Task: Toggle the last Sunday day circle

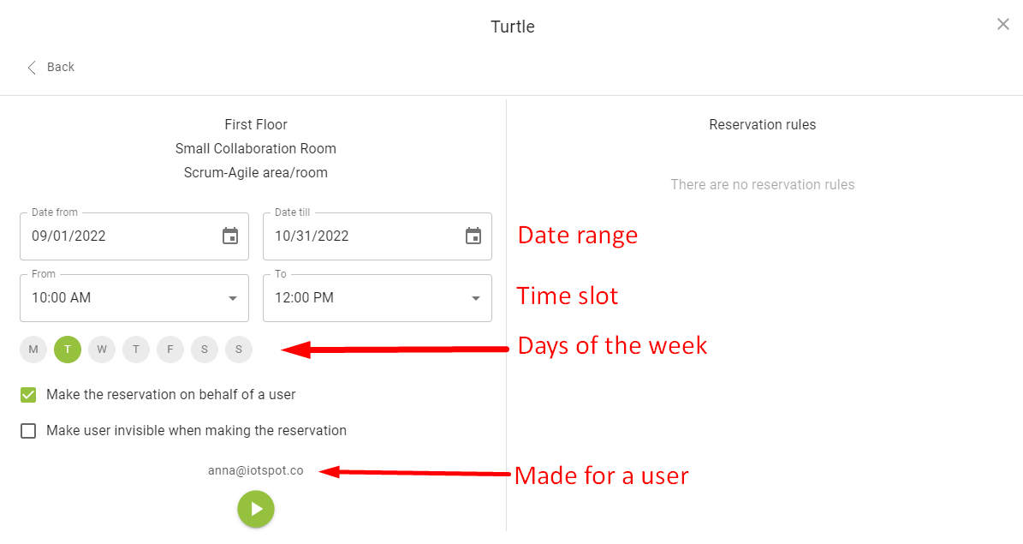Action: pyautogui.click(x=239, y=350)
